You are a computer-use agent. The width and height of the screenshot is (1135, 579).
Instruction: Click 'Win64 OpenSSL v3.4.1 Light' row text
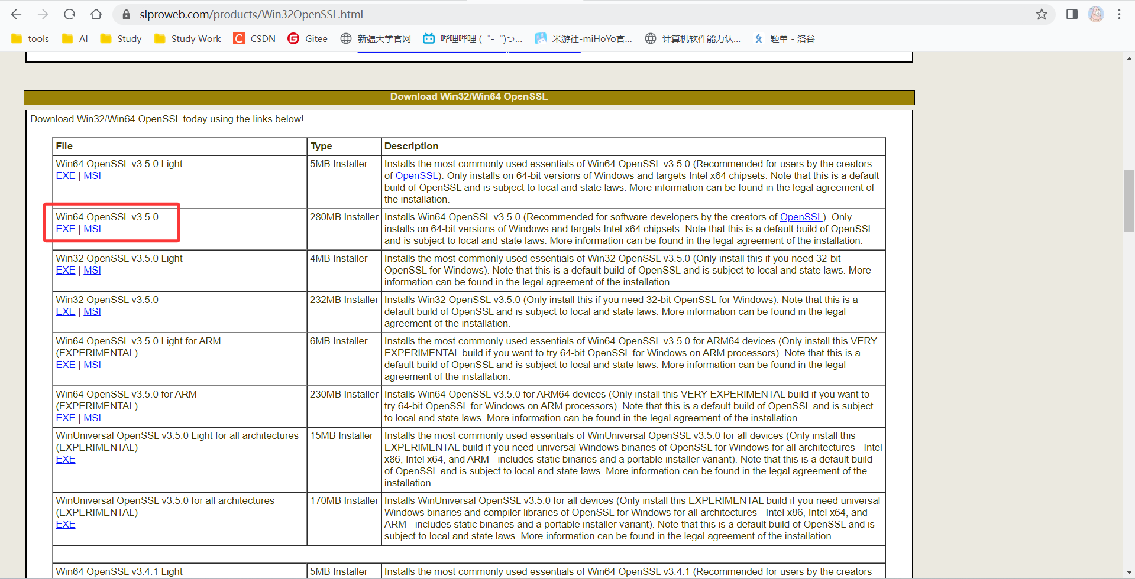(x=119, y=571)
